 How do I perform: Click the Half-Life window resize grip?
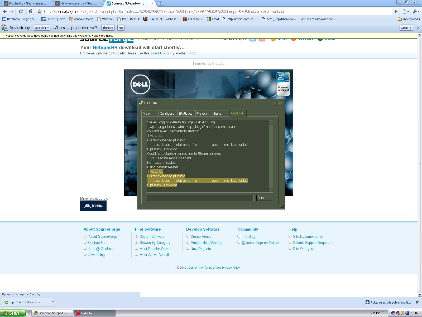pyautogui.click(x=282, y=207)
